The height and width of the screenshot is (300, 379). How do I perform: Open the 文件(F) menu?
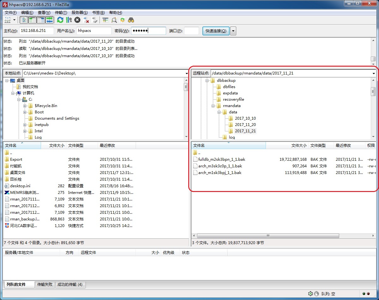tap(11, 13)
